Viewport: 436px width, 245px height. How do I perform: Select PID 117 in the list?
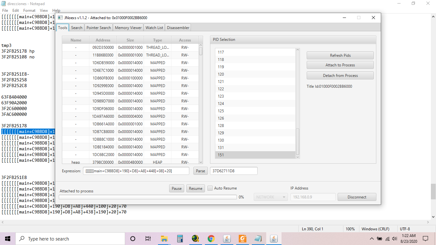[255, 52]
